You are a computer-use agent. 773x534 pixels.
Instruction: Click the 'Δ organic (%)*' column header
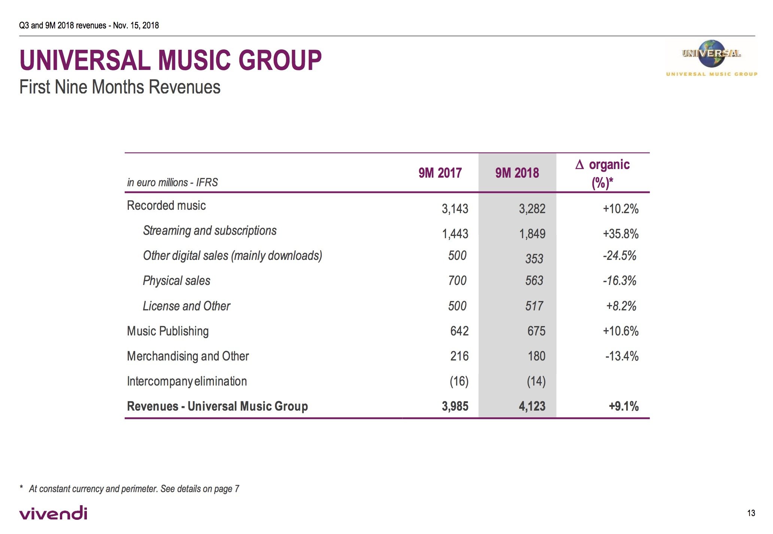603,174
